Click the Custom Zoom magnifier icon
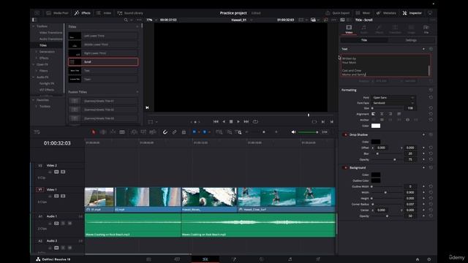The image size is (468, 263). pyautogui.click(x=238, y=131)
